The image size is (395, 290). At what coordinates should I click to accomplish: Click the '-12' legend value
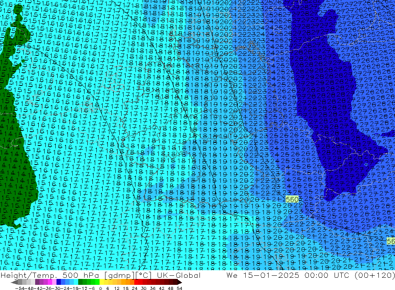[83, 288]
